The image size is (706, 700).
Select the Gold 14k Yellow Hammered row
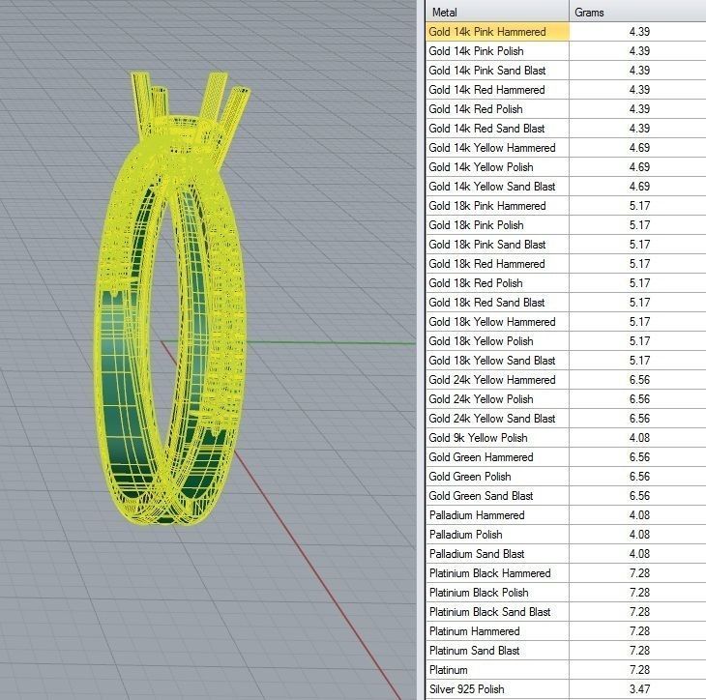click(566, 148)
